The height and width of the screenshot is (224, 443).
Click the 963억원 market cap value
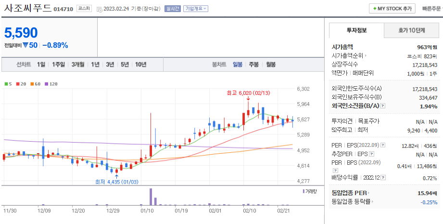click(x=427, y=47)
